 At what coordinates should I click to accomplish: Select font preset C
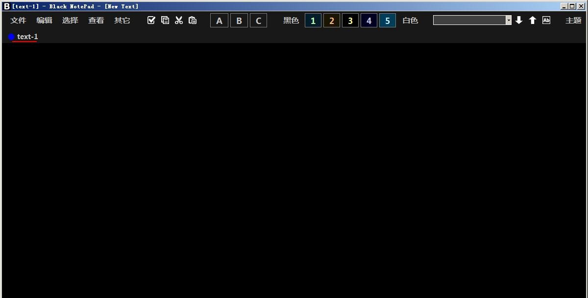tap(259, 21)
